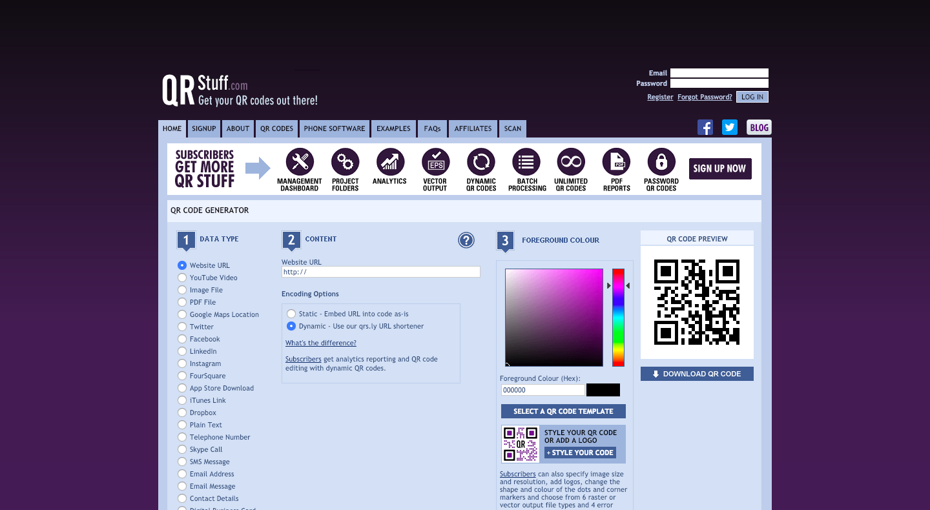Open the AFFILIATES tab
Screen dimensions: 930x510
point(473,128)
